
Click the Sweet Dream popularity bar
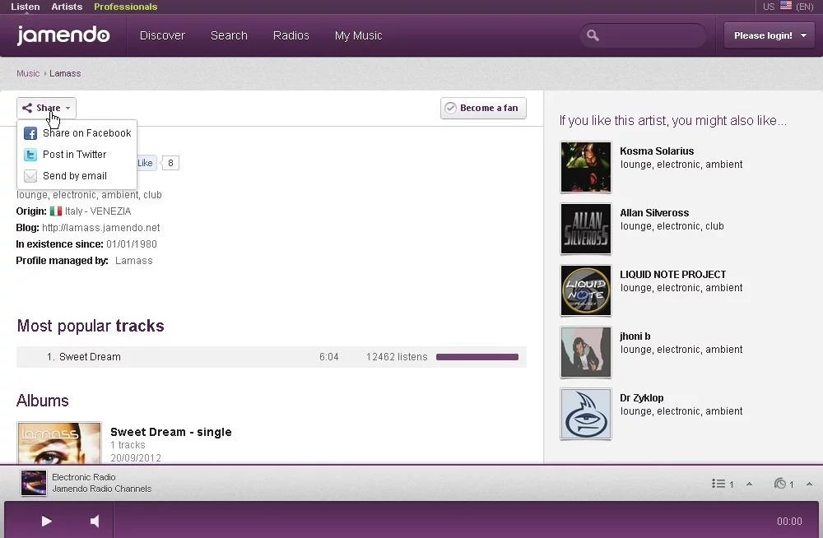click(477, 357)
